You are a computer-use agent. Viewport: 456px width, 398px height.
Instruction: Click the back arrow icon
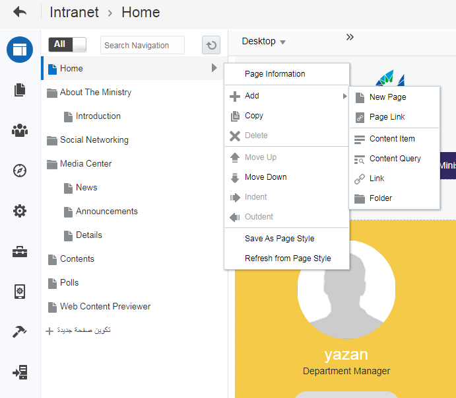20,13
